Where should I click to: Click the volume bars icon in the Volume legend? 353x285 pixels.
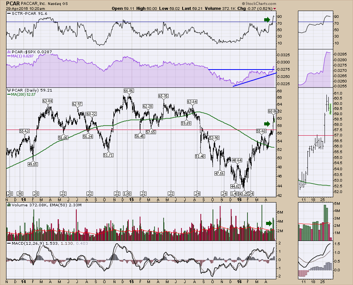(9, 205)
